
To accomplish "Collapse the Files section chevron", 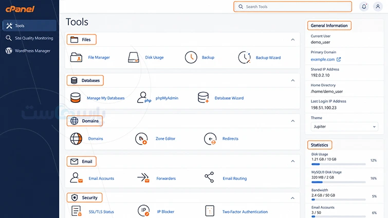I will (293, 40).
